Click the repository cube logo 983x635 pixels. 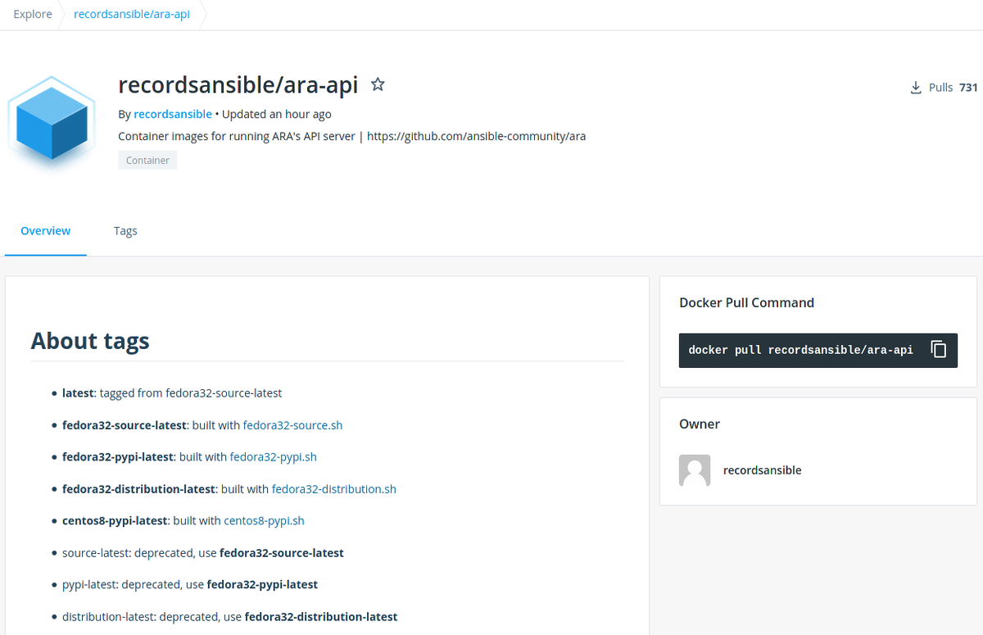point(51,123)
